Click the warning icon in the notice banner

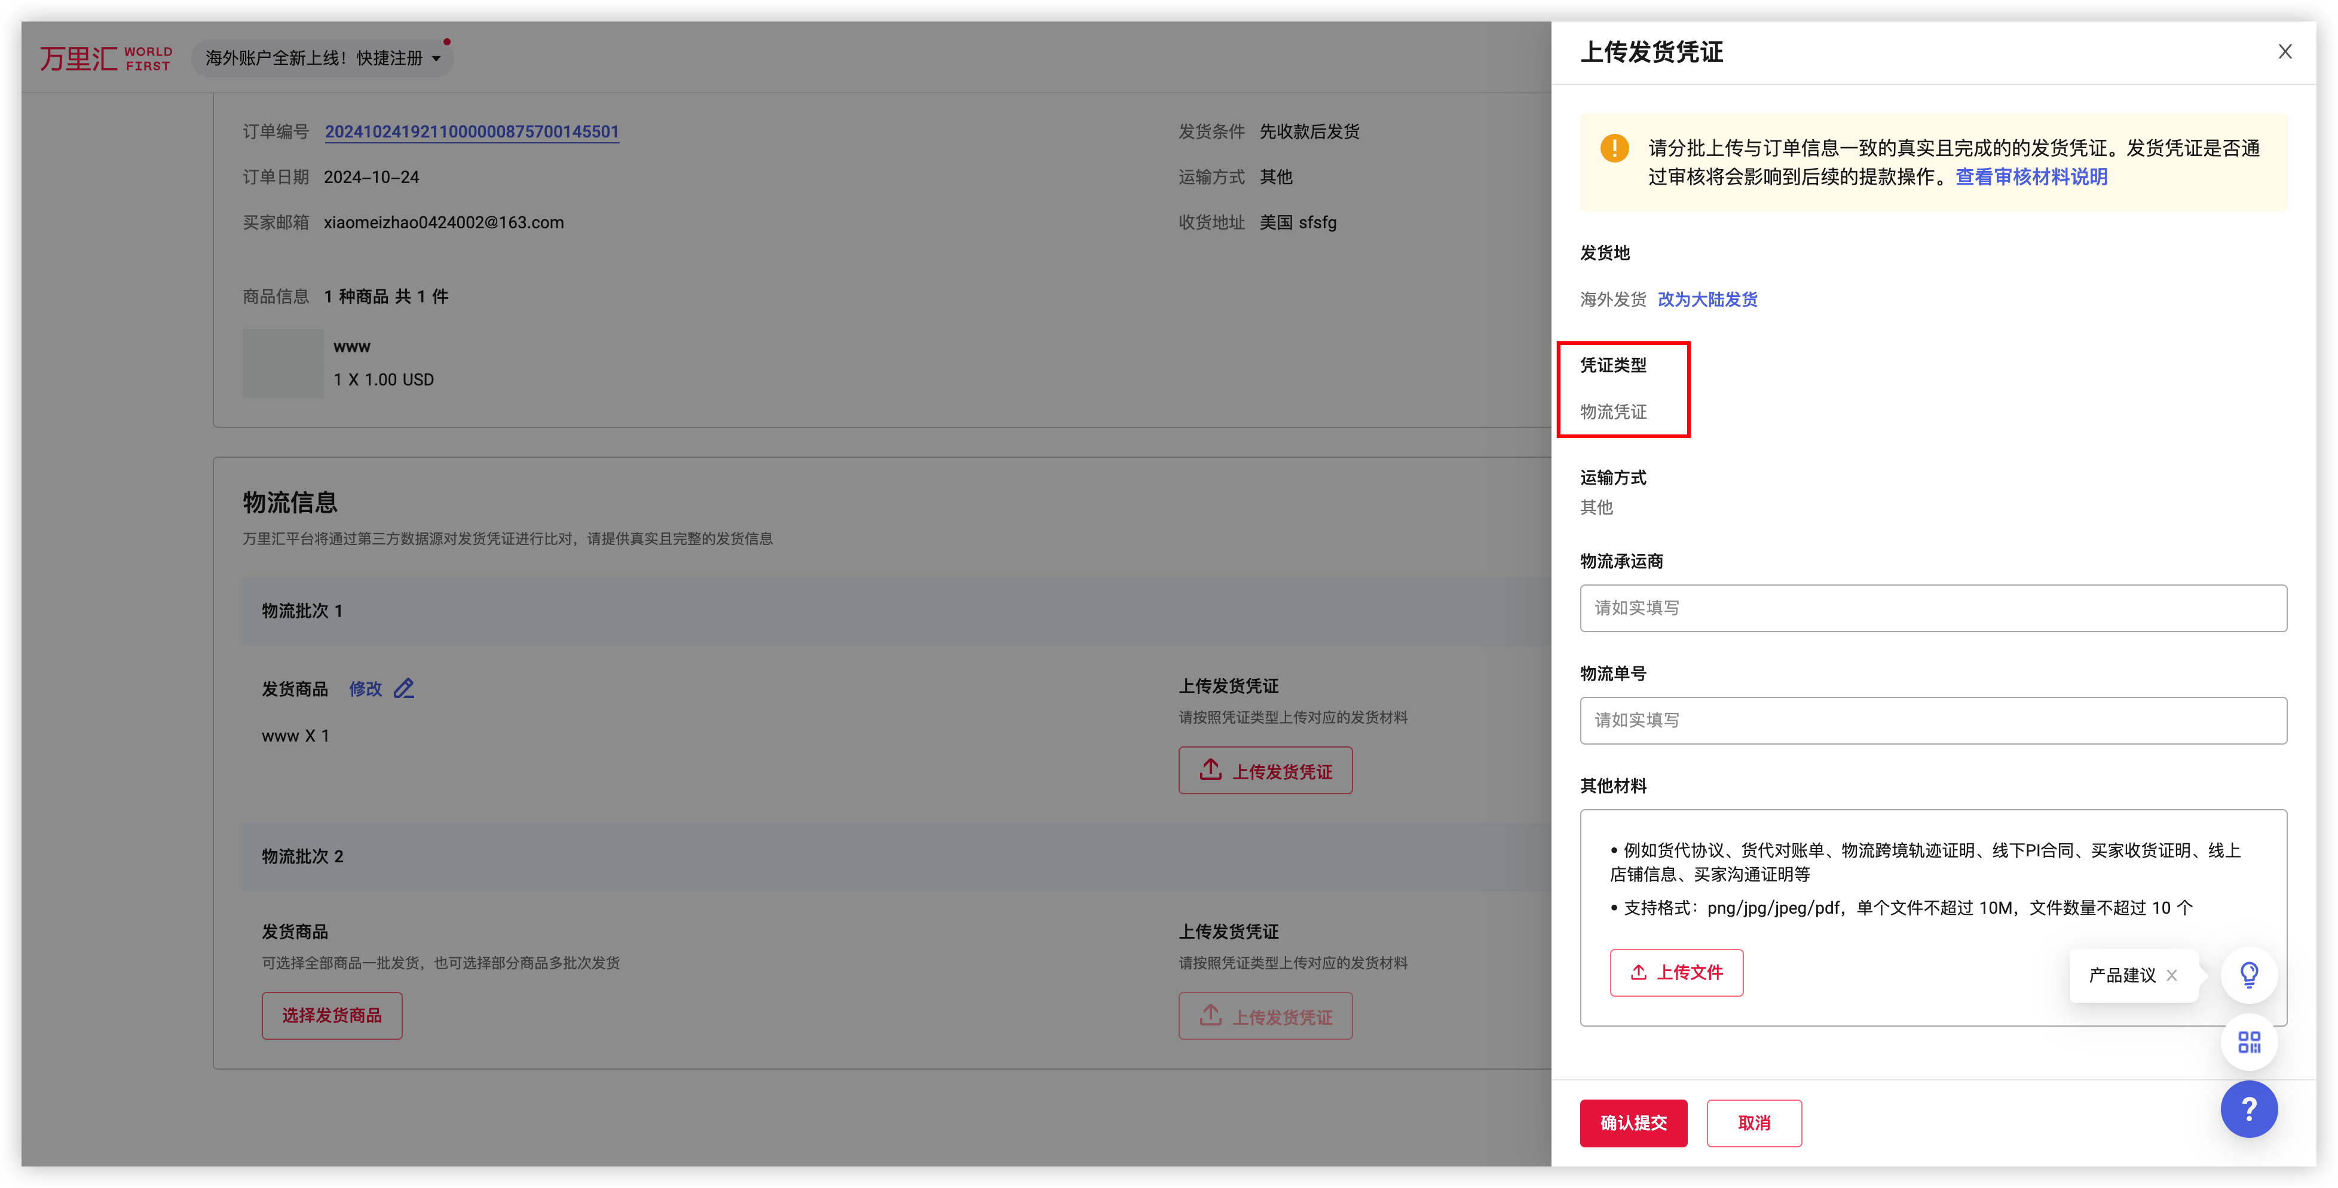(1615, 148)
